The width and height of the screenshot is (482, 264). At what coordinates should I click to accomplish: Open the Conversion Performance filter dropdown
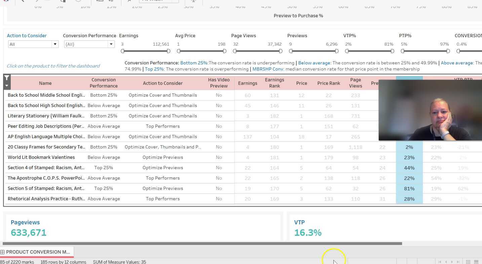click(111, 44)
